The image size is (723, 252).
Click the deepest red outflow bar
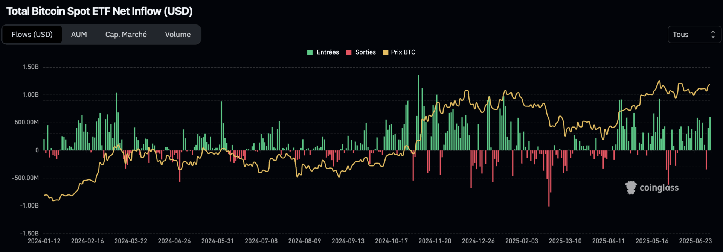click(x=549, y=179)
